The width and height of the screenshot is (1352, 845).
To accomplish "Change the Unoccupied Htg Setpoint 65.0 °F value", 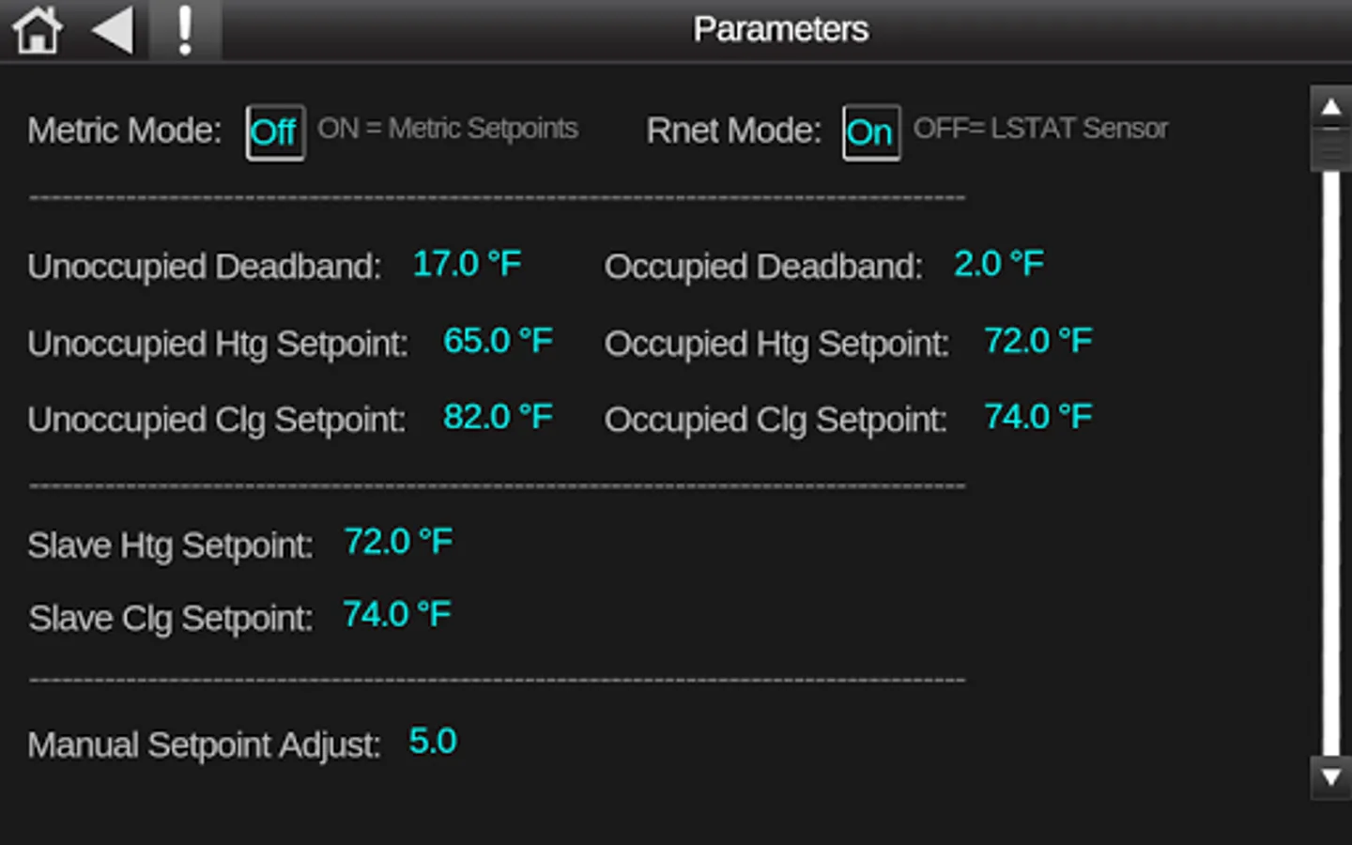I will pyautogui.click(x=498, y=341).
